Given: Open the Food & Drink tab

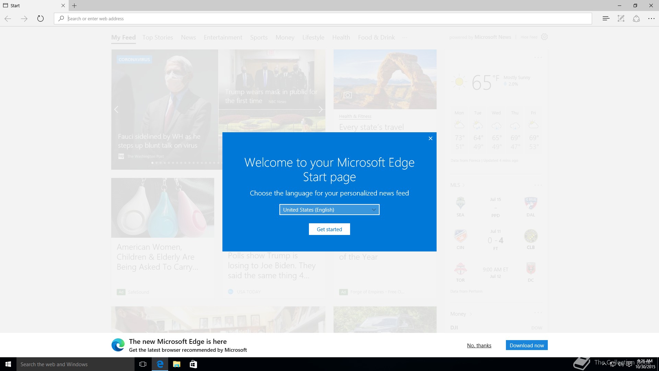Looking at the screenshot, I should [x=376, y=37].
